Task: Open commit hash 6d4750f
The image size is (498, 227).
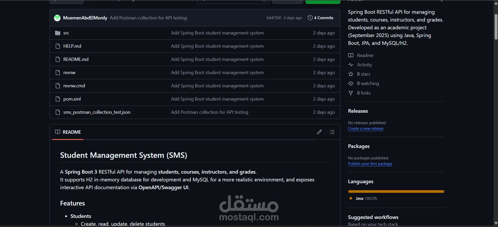Action: coord(274,18)
